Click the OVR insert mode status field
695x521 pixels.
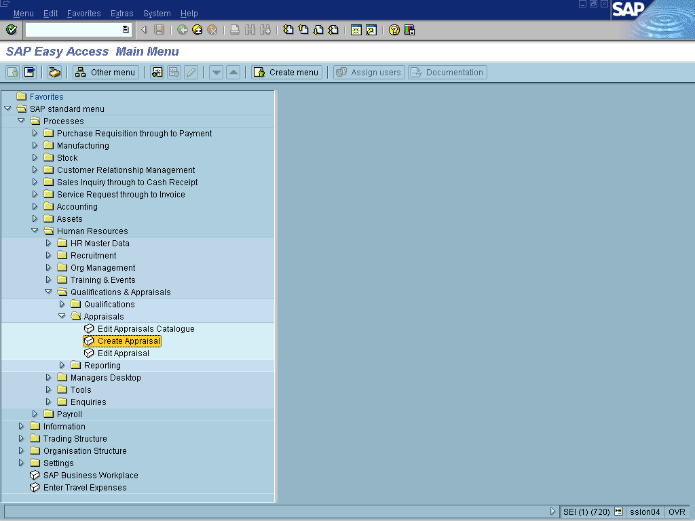pos(677,512)
